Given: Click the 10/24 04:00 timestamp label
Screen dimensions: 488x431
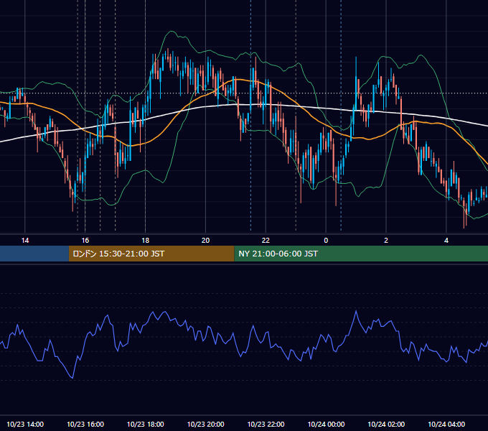Looking at the screenshot, I should pyautogui.click(x=446, y=424).
